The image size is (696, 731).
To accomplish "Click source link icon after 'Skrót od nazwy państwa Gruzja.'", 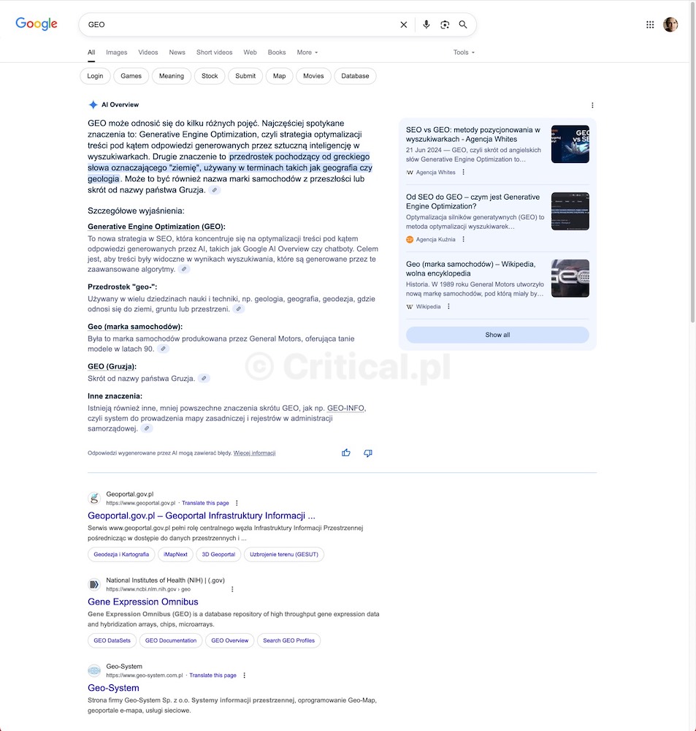I will tap(204, 379).
